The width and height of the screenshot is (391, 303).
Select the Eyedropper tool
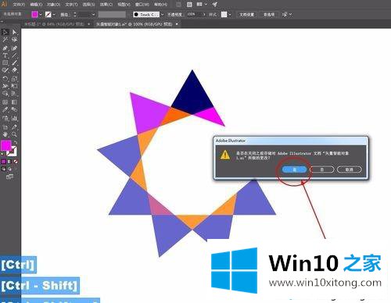coord(5,109)
